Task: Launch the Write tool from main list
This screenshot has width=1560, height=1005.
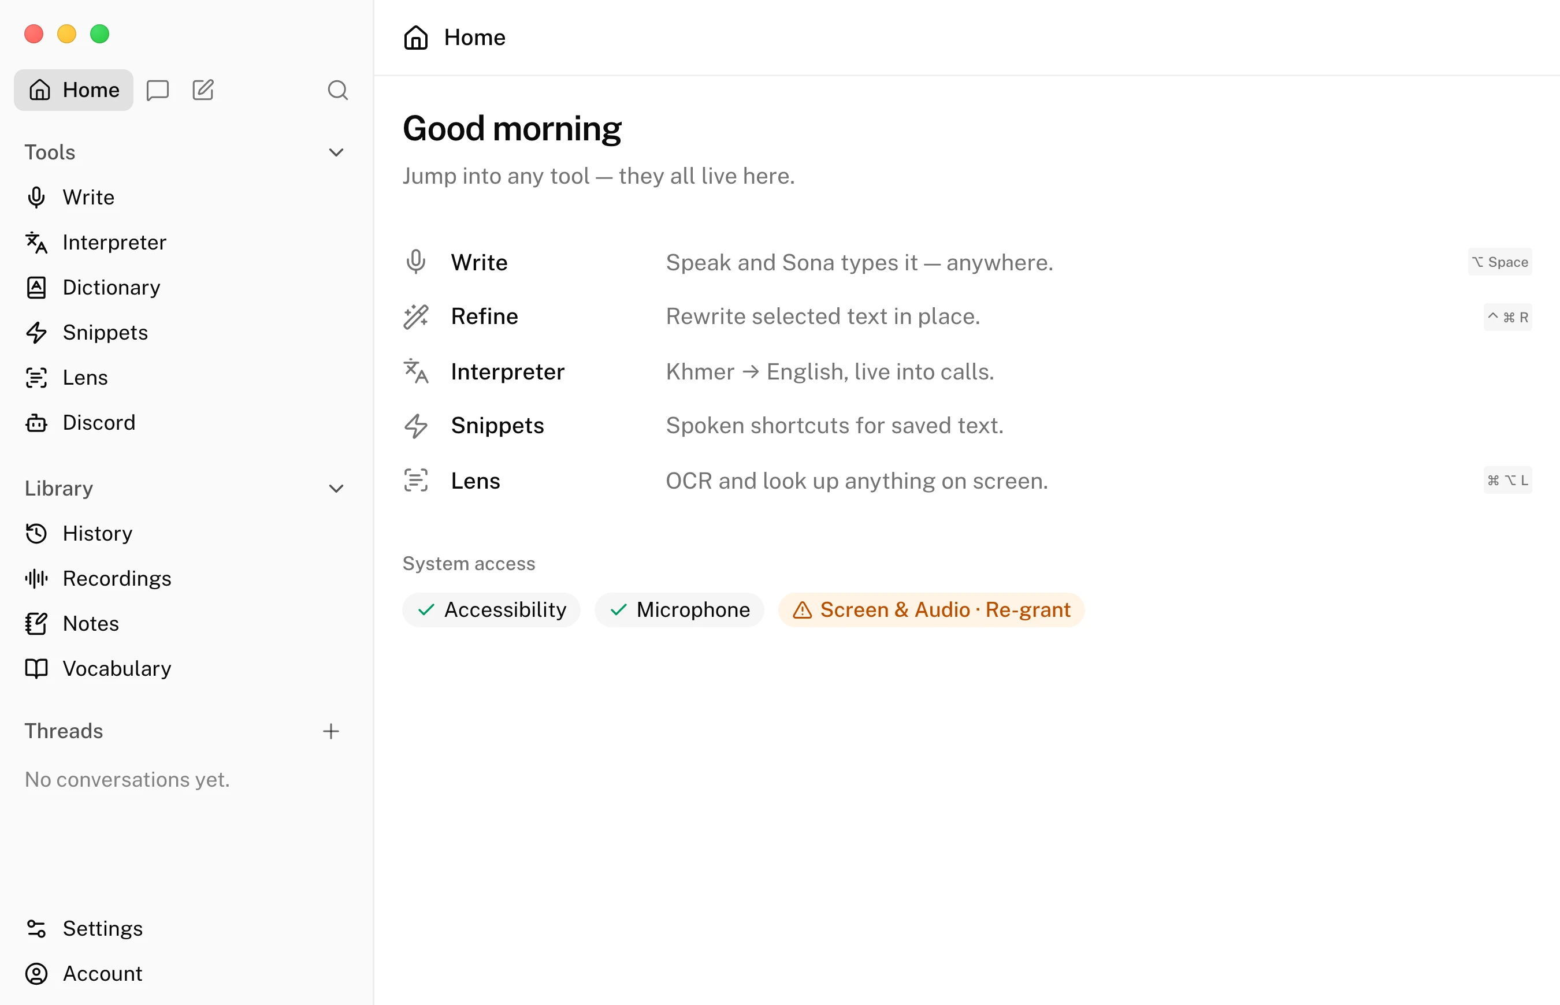Action: pos(967,262)
